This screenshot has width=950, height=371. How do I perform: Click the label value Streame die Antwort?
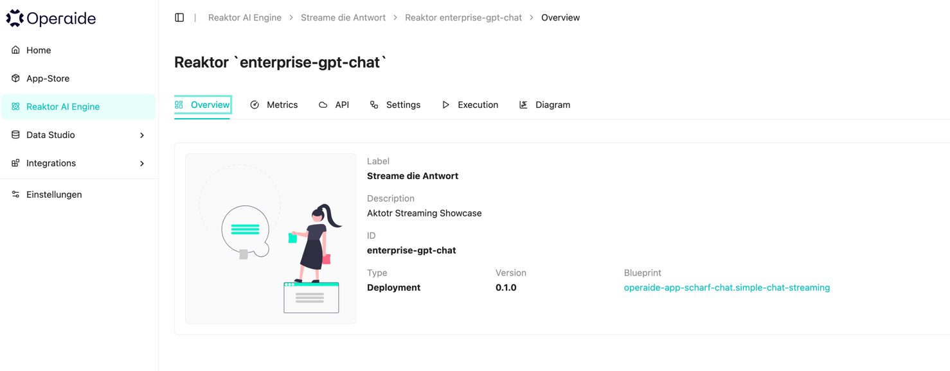point(413,176)
